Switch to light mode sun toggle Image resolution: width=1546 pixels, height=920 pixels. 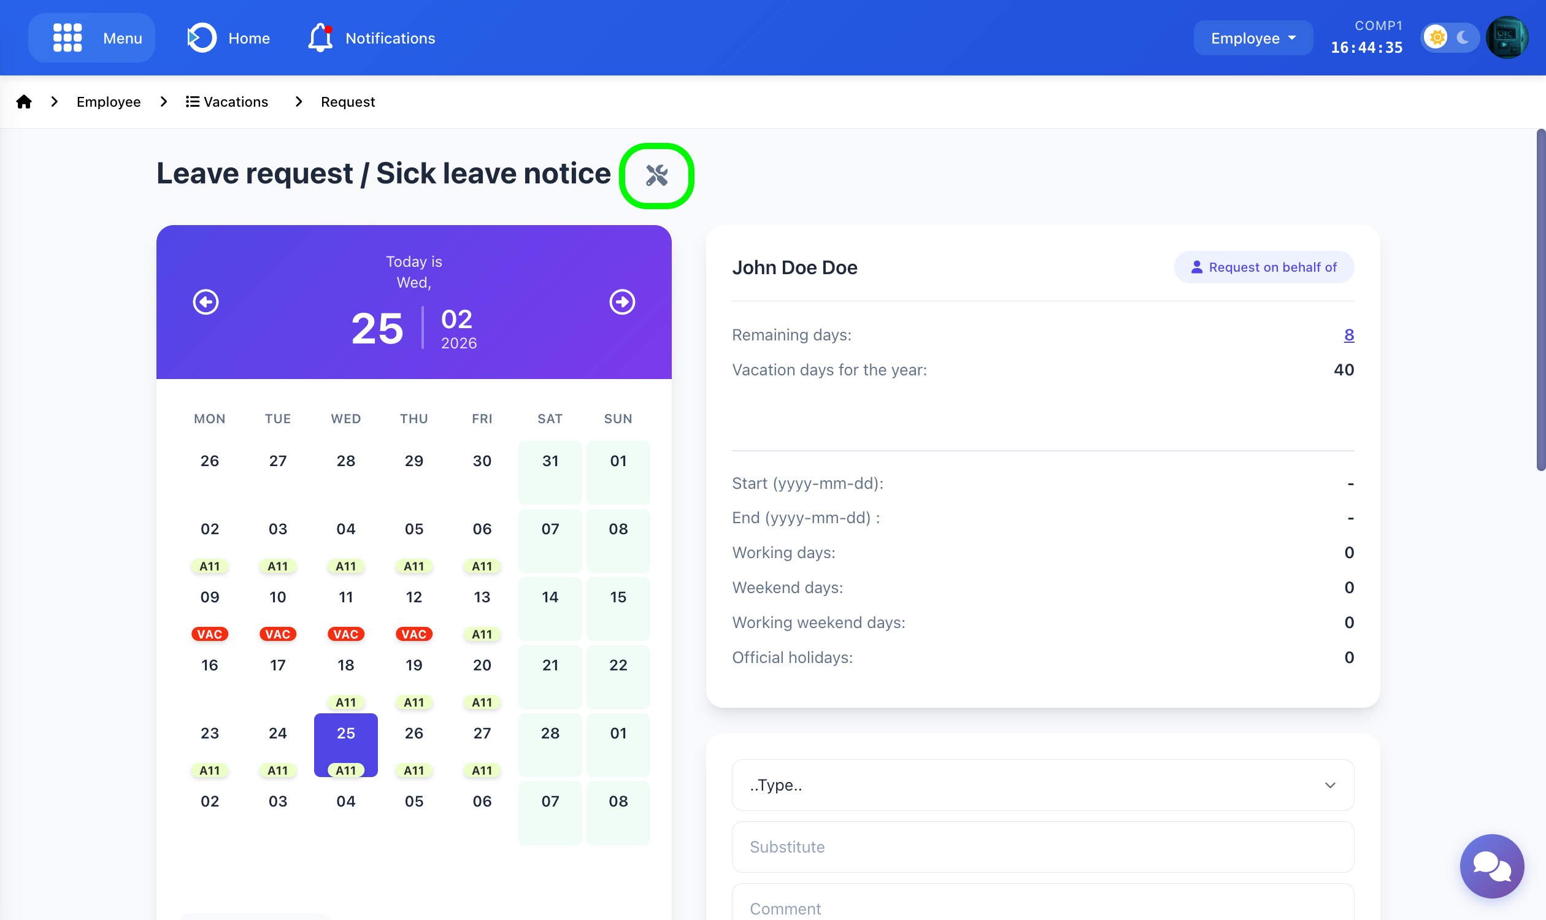tap(1436, 38)
